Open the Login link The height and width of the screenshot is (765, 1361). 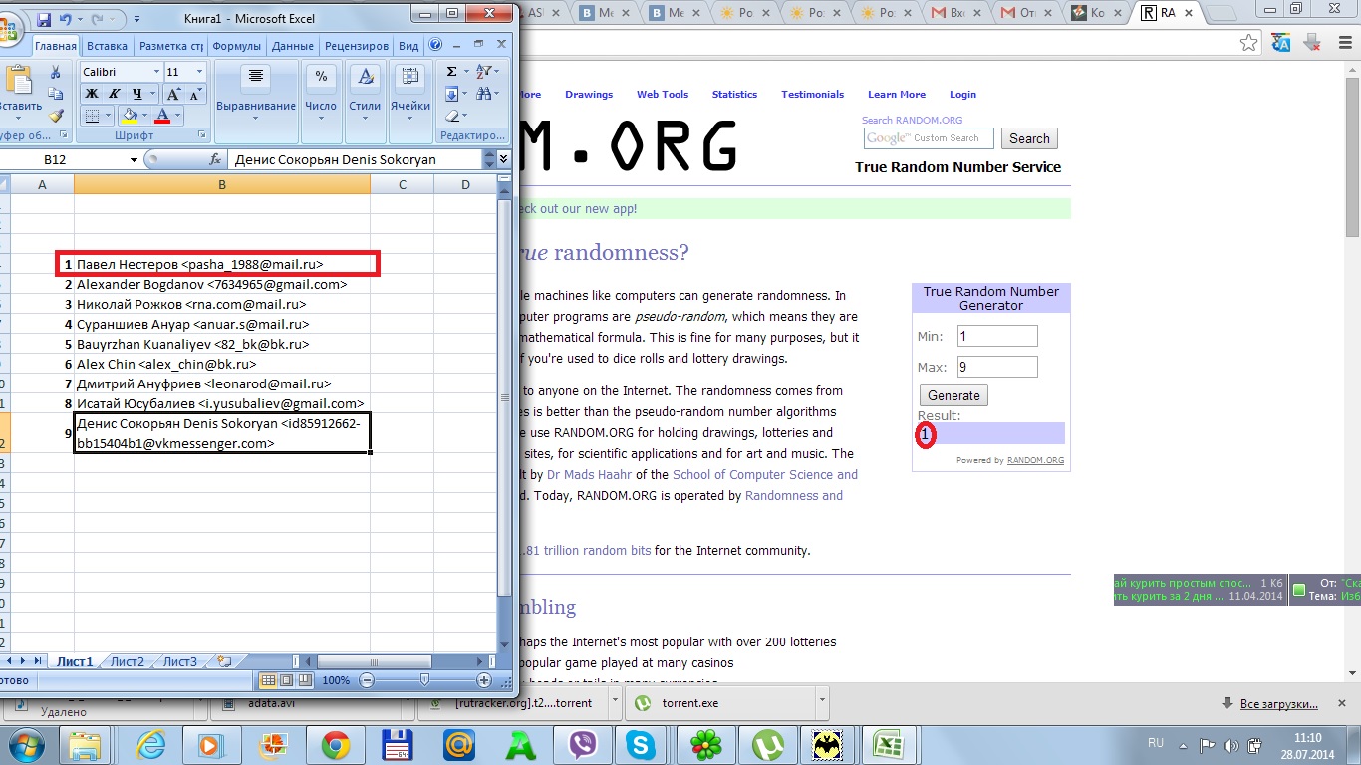coord(962,95)
